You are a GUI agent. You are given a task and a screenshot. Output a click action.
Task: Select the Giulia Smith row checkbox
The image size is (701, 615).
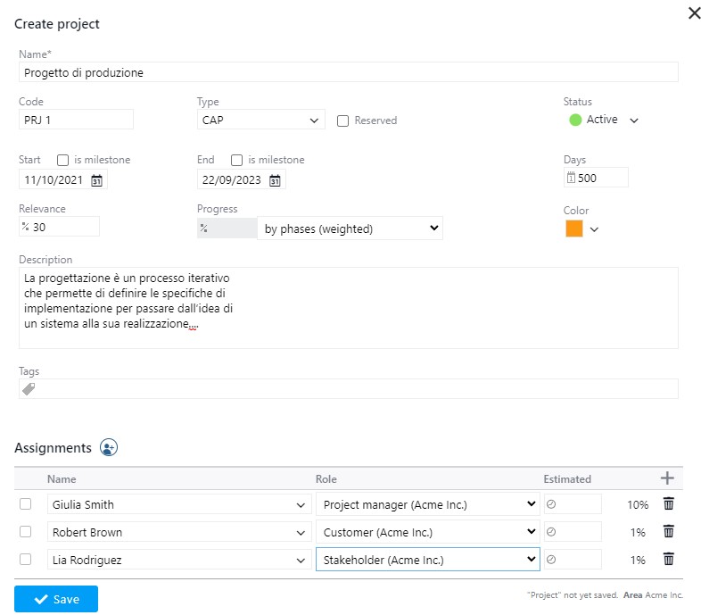click(26, 504)
